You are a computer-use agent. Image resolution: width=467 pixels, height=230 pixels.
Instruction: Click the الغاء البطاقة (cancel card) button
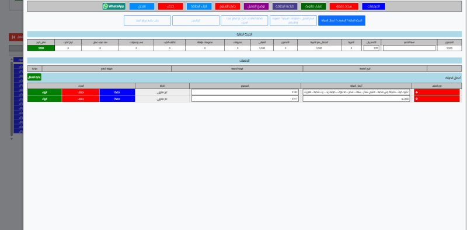(199, 6)
